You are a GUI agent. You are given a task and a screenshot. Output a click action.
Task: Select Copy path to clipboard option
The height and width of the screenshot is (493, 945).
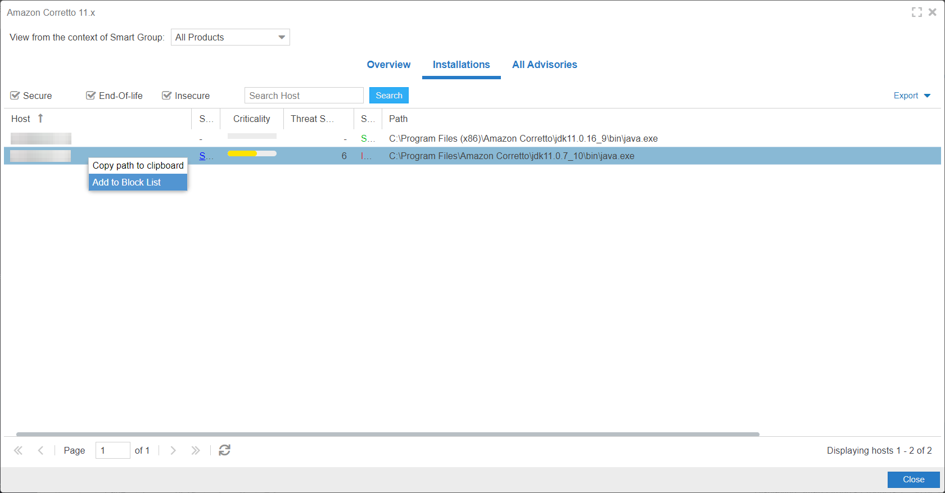click(x=138, y=165)
